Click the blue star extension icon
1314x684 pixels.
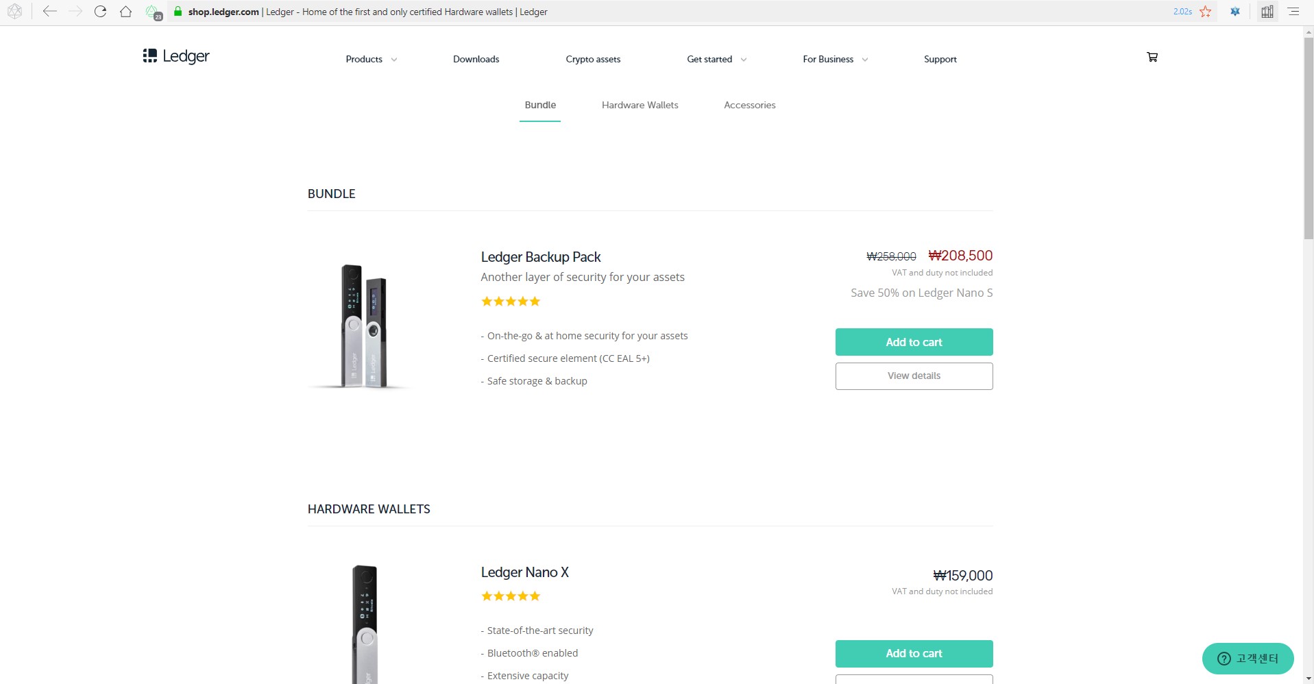click(1235, 12)
